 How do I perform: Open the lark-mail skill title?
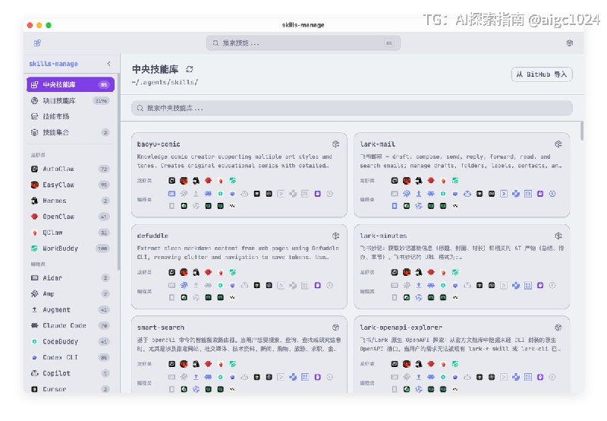(378, 144)
